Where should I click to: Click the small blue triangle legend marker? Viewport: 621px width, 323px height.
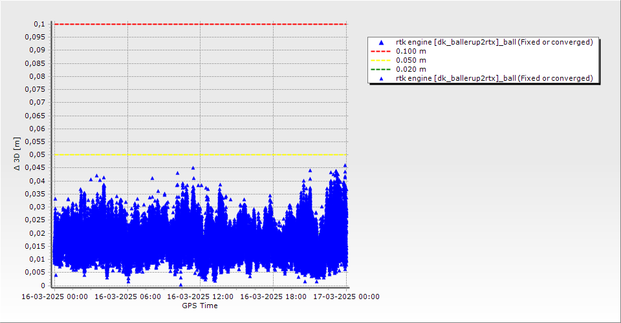point(382,79)
